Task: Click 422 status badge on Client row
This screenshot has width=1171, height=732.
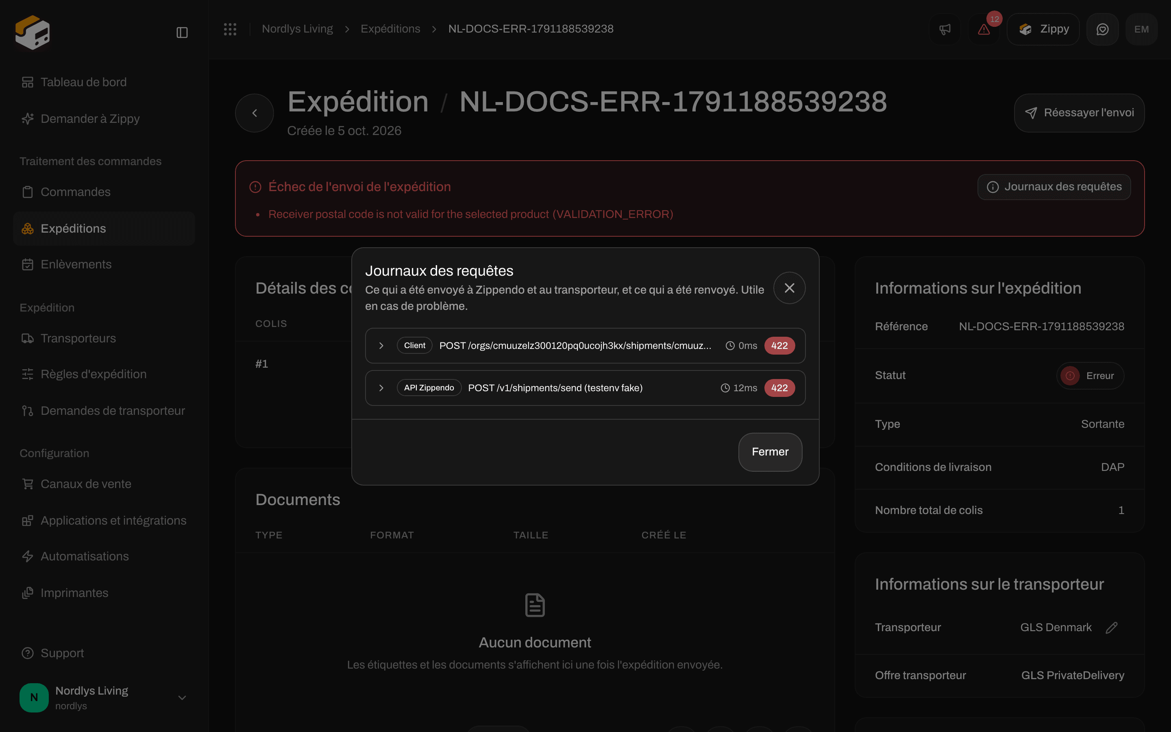Action: pyautogui.click(x=779, y=346)
